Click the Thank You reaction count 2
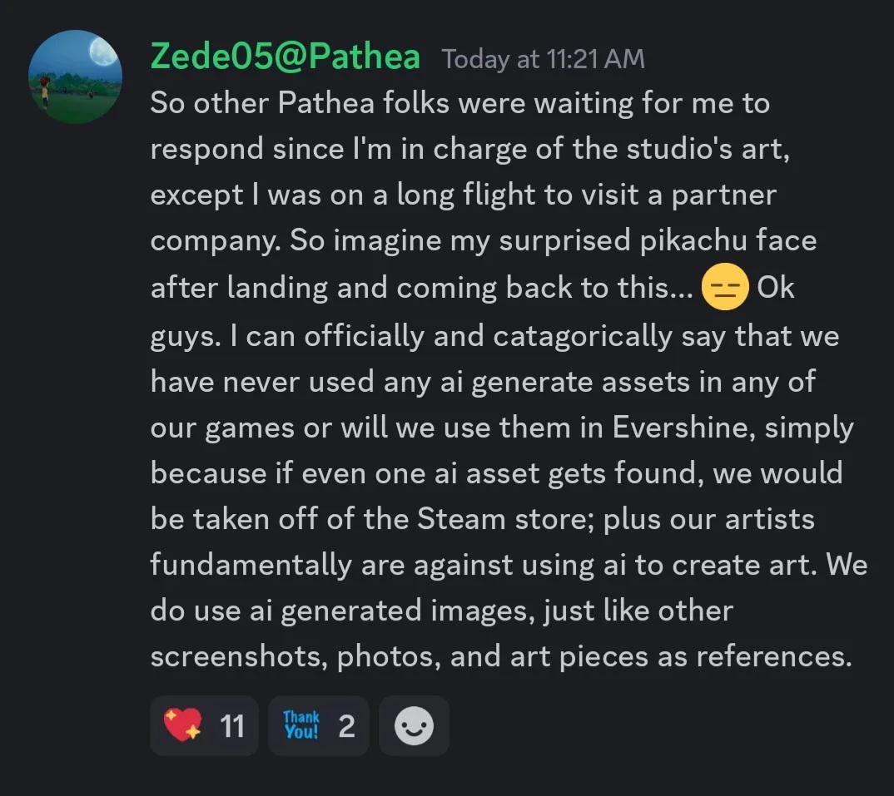Viewport: 894px width, 796px height. click(347, 727)
